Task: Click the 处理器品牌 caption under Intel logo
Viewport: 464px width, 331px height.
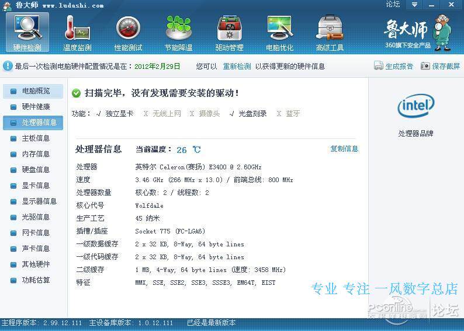Action: pos(415,134)
